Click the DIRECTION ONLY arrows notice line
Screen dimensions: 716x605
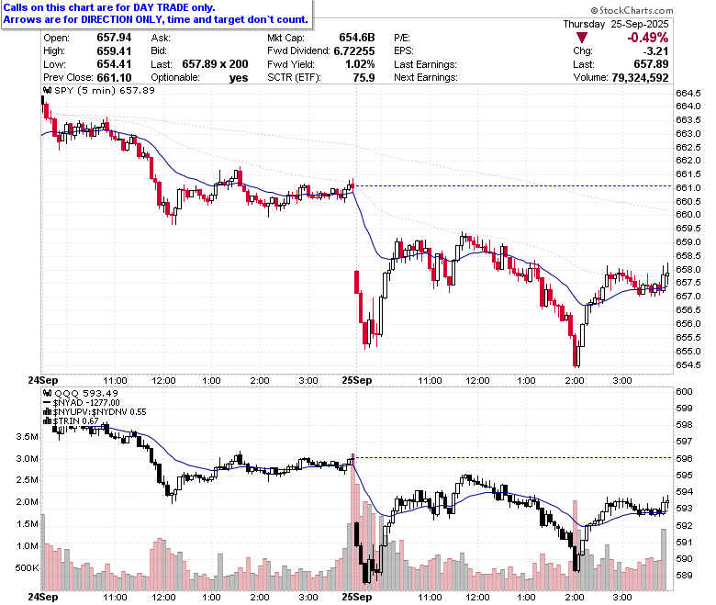point(156,19)
